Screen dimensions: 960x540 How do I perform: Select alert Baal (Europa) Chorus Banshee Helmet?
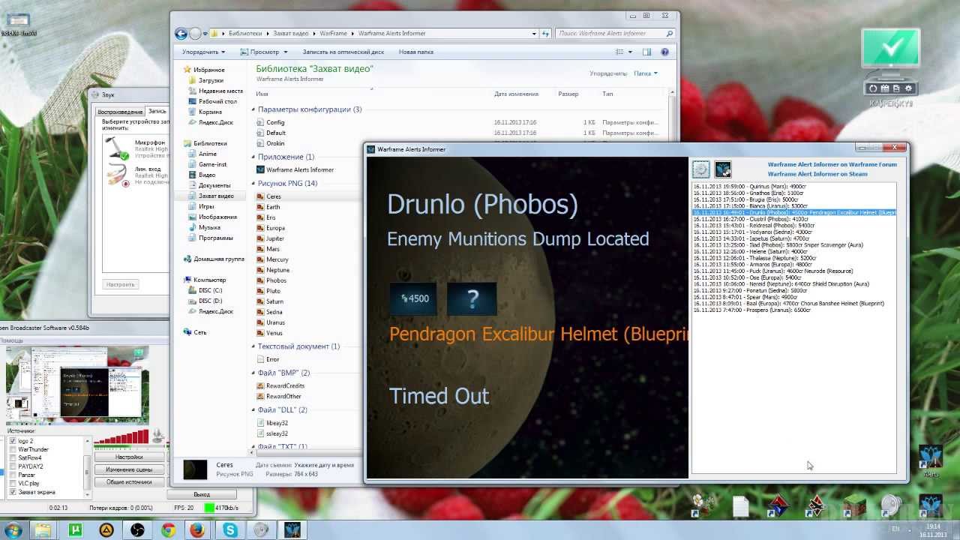point(788,303)
